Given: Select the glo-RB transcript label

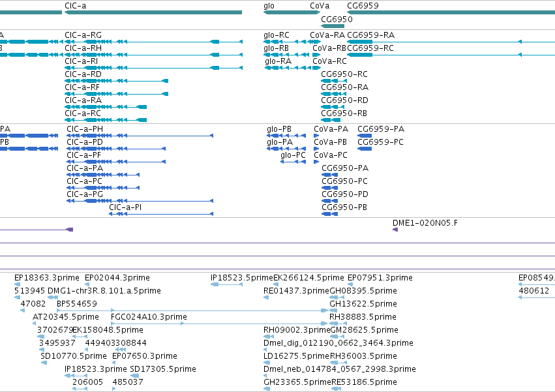Looking at the screenshot, I should click(x=277, y=48).
